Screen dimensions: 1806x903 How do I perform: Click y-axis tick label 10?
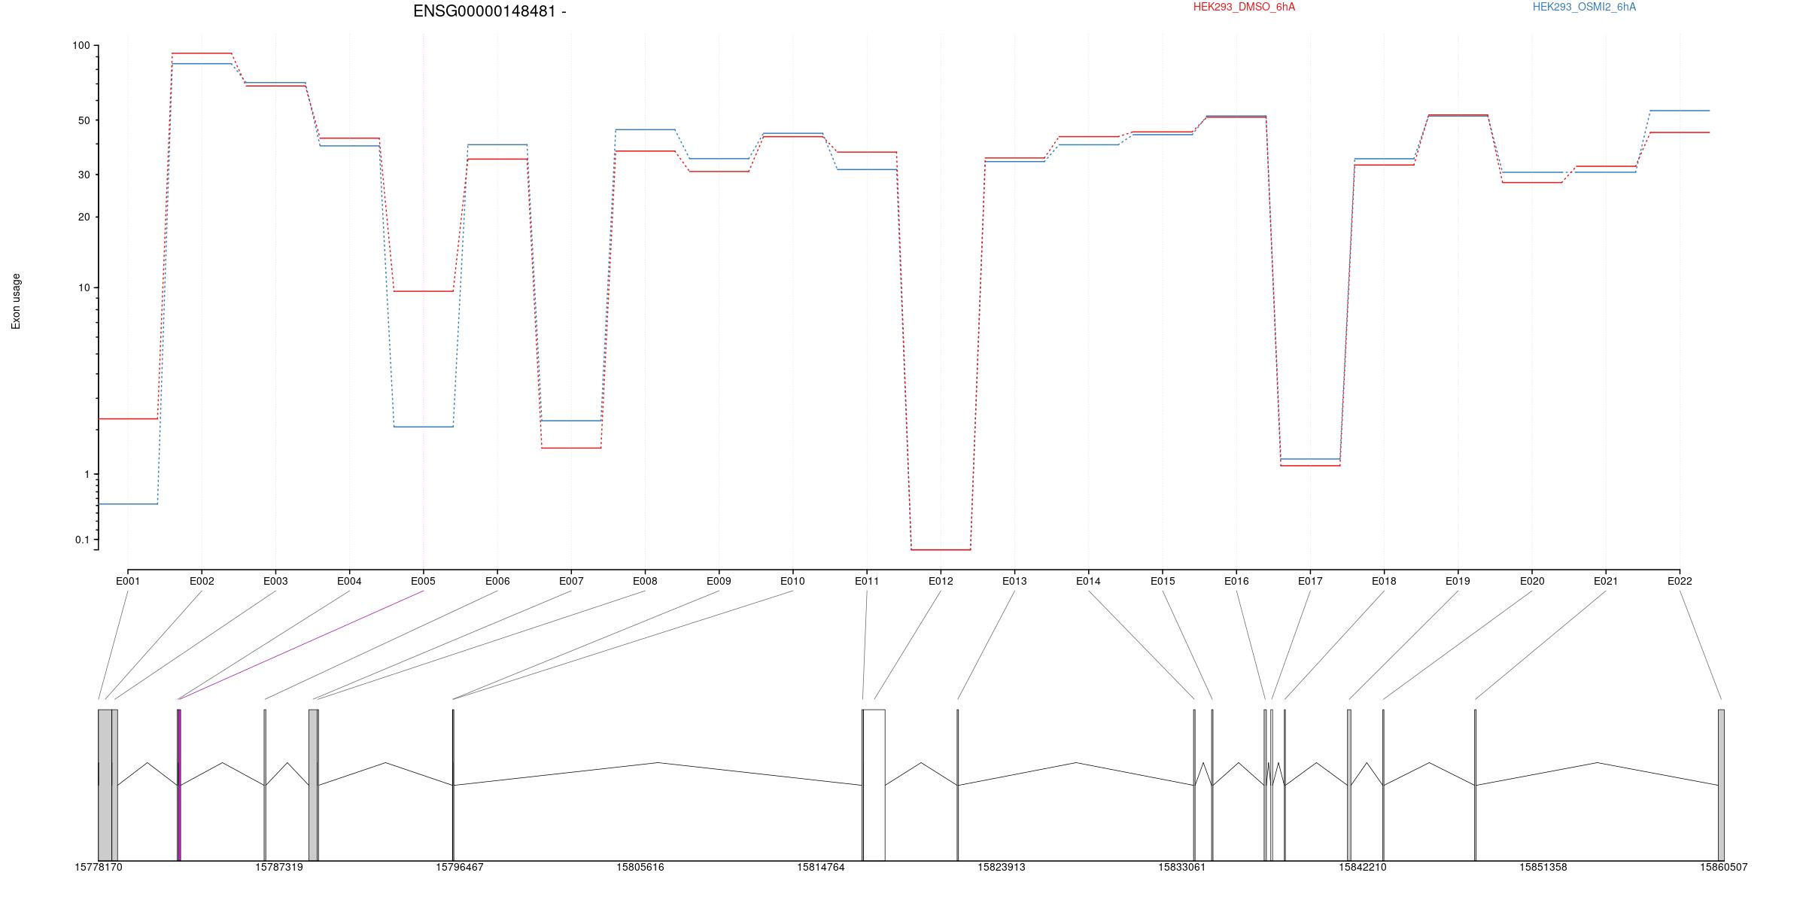tap(84, 287)
